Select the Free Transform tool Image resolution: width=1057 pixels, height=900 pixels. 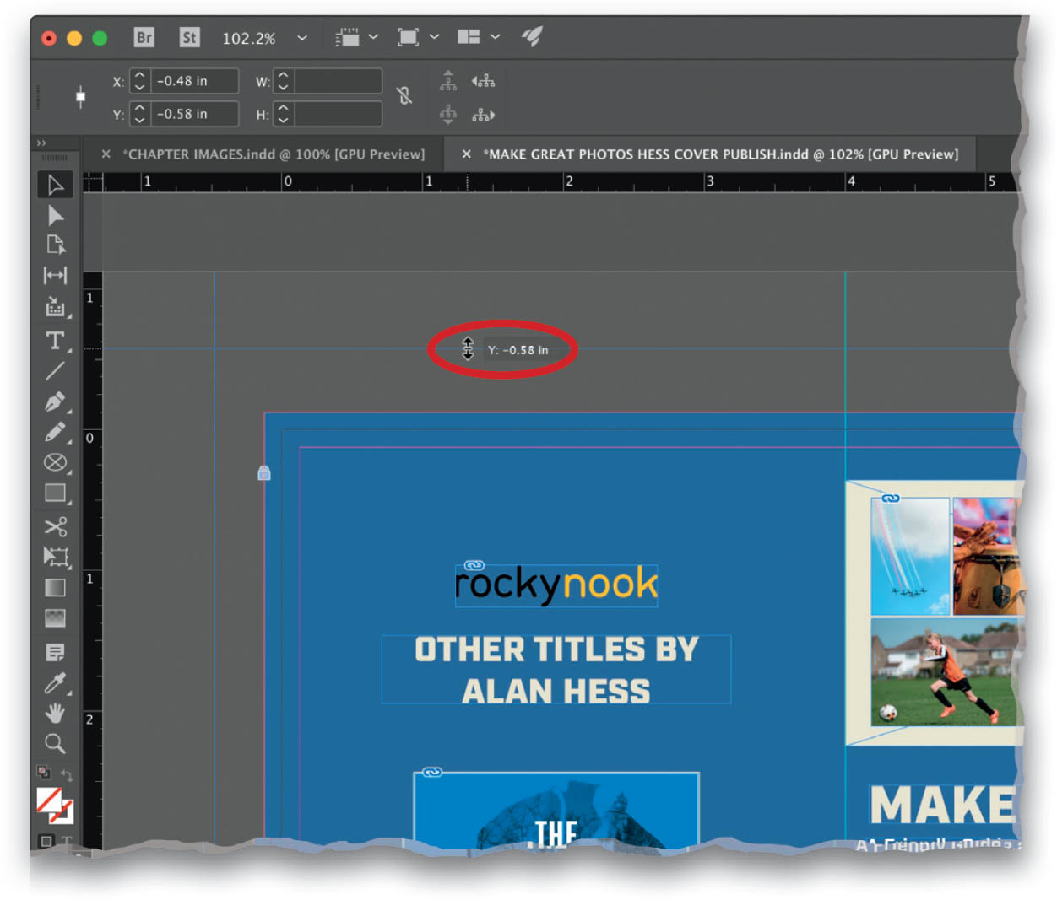coord(55,557)
